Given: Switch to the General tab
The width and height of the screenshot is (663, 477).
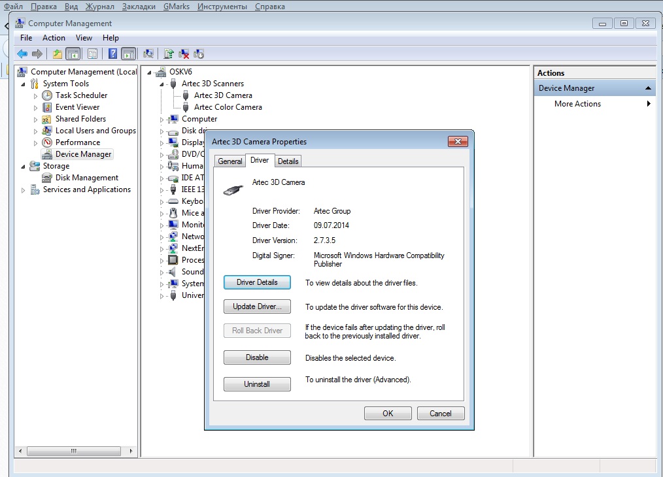Looking at the screenshot, I should click(x=230, y=161).
